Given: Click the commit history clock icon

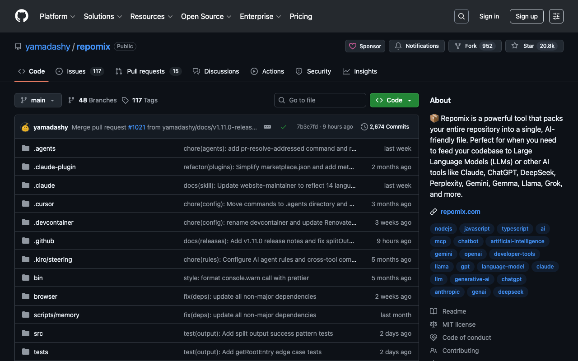Looking at the screenshot, I should point(364,127).
